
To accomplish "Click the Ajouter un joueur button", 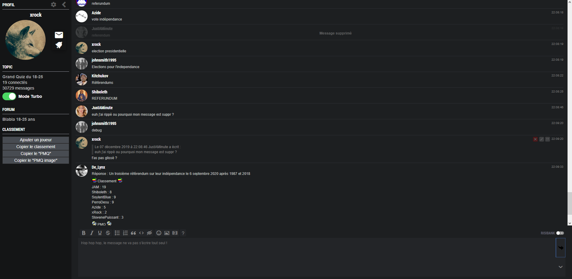I will point(36,140).
